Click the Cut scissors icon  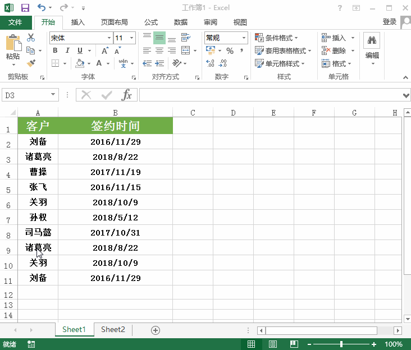[x=31, y=38]
